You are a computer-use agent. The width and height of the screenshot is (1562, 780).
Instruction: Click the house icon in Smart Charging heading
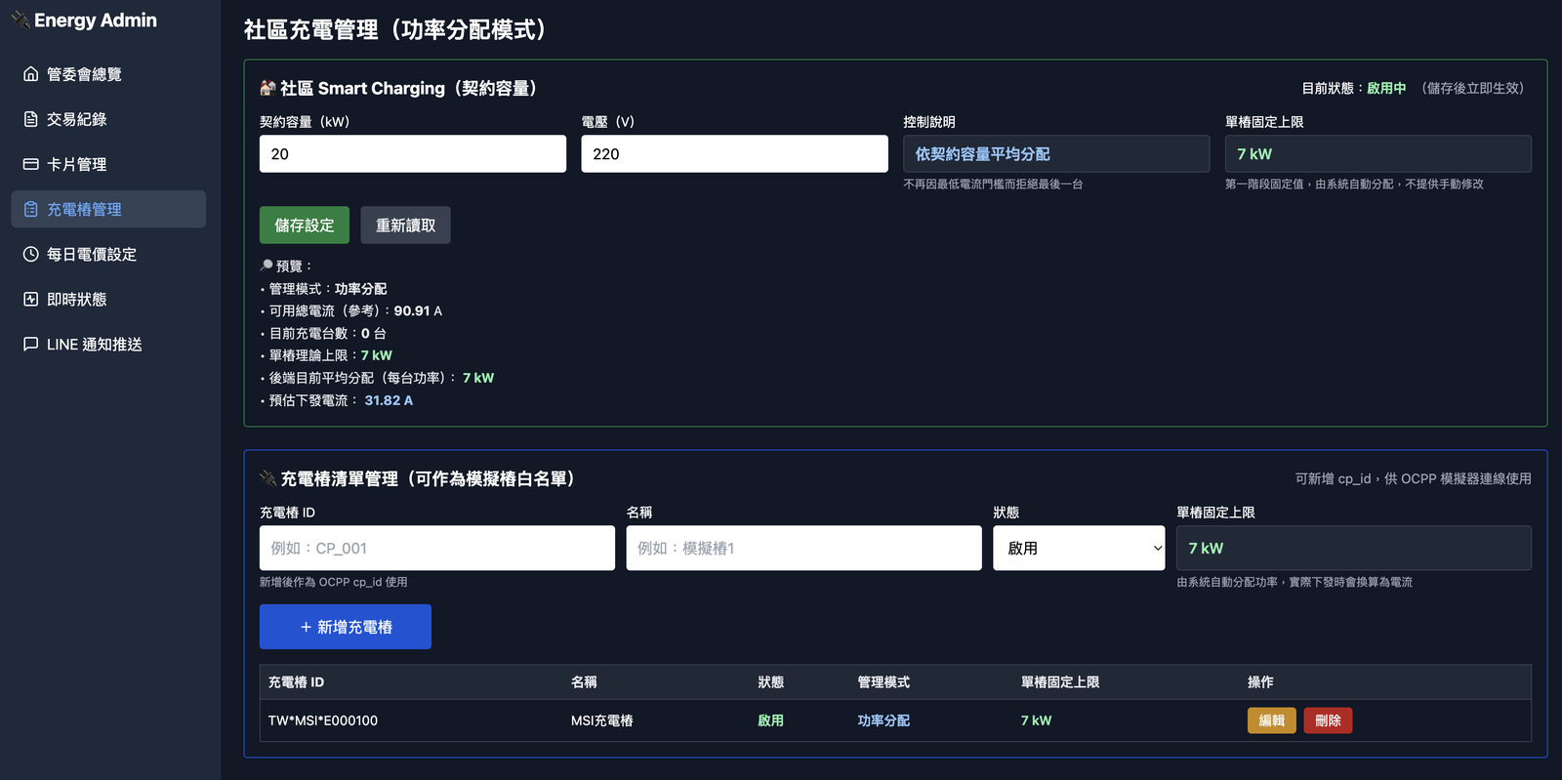(x=267, y=88)
